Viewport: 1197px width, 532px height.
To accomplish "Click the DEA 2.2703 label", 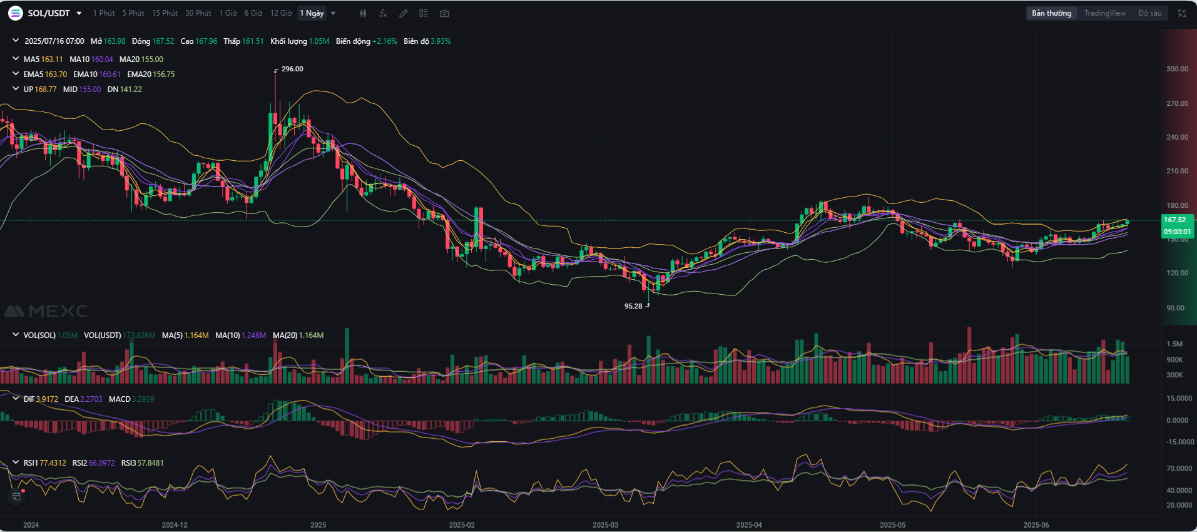I will [x=83, y=399].
